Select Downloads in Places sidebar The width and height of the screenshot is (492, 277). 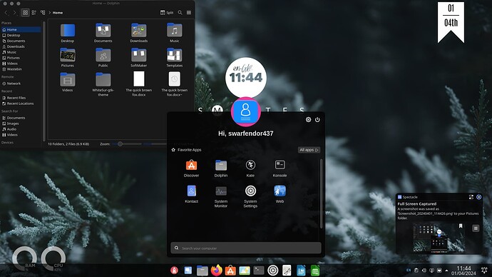pos(16,46)
